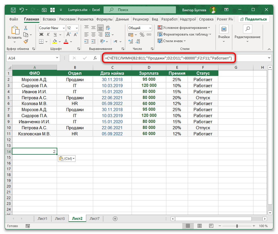Click the vertical scrollbar down arrow
278x234 pixels.
[270, 213]
